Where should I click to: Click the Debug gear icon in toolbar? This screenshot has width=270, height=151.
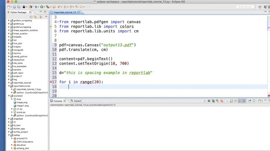coord(36,7)
